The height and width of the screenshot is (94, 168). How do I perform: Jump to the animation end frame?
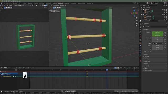[x=75, y=91]
